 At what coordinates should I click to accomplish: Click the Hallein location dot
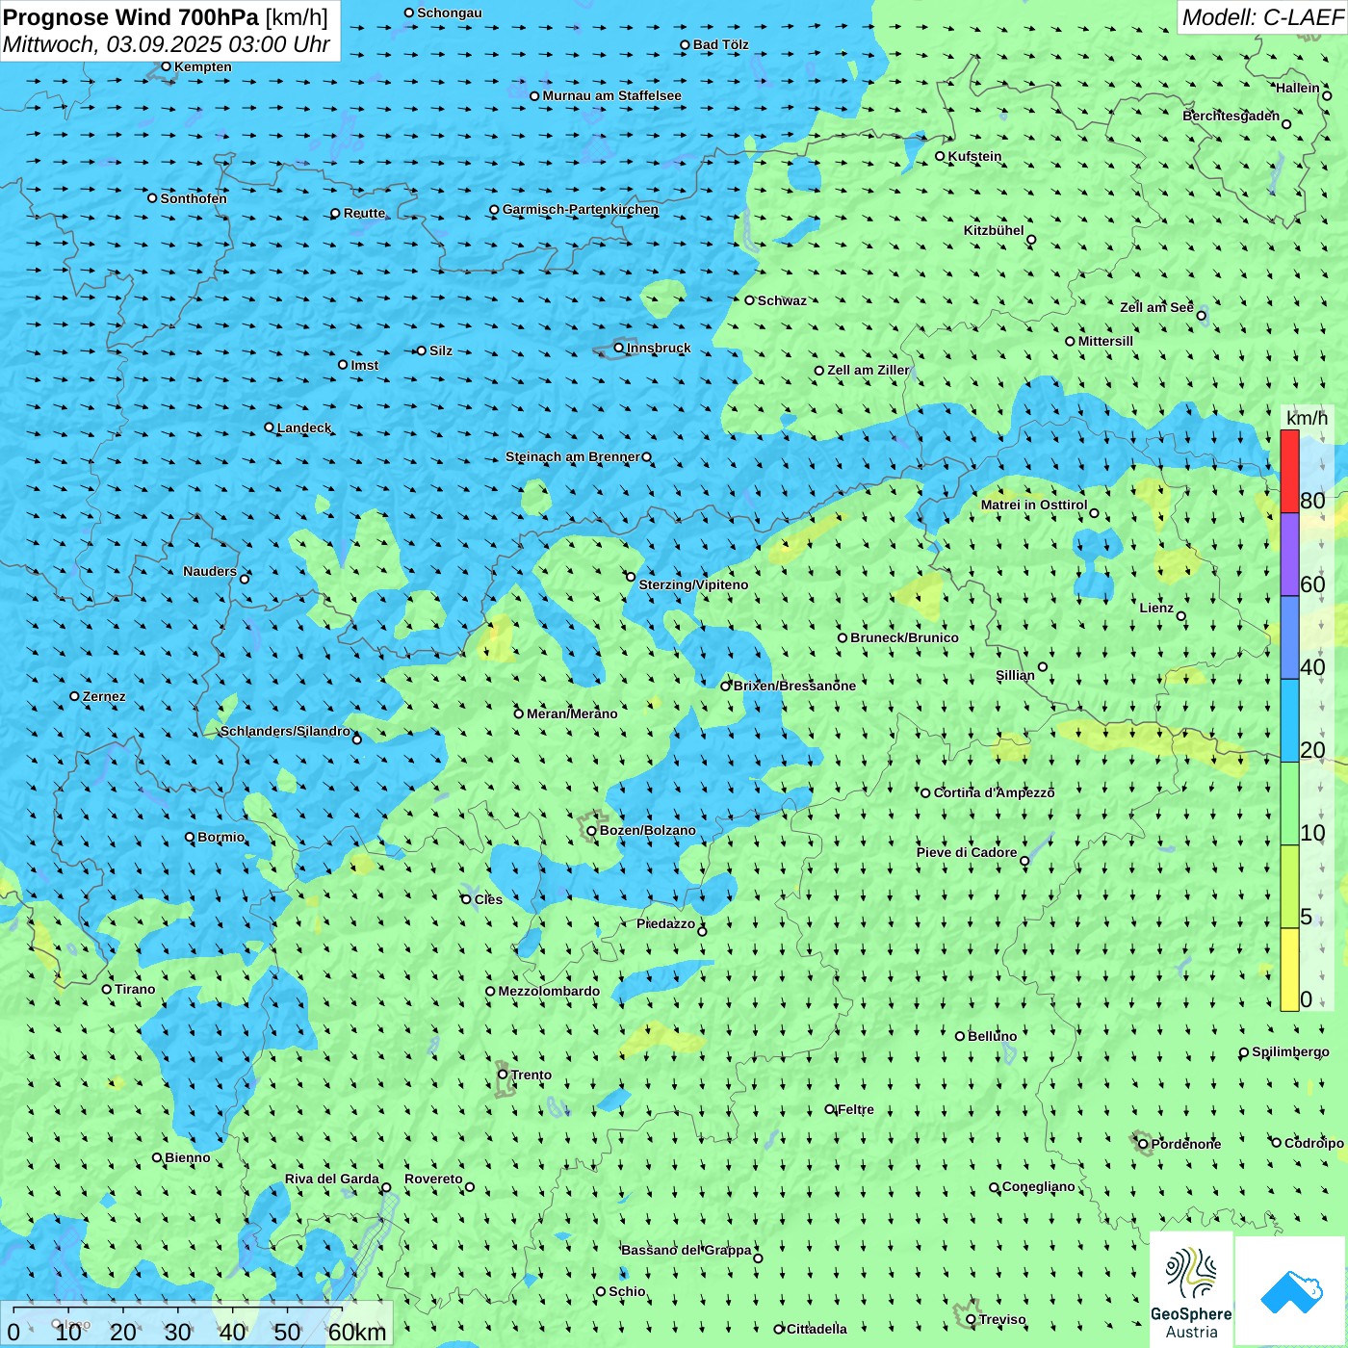point(1327,95)
